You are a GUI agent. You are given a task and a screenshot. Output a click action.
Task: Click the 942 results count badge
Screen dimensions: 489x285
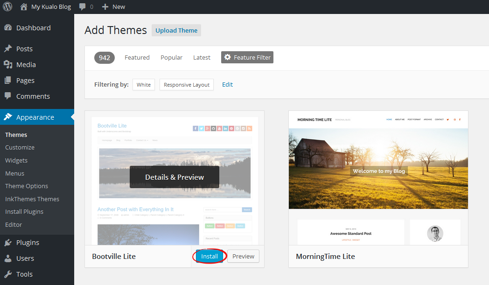point(105,58)
